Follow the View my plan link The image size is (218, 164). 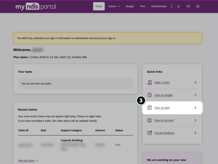[x=162, y=108]
